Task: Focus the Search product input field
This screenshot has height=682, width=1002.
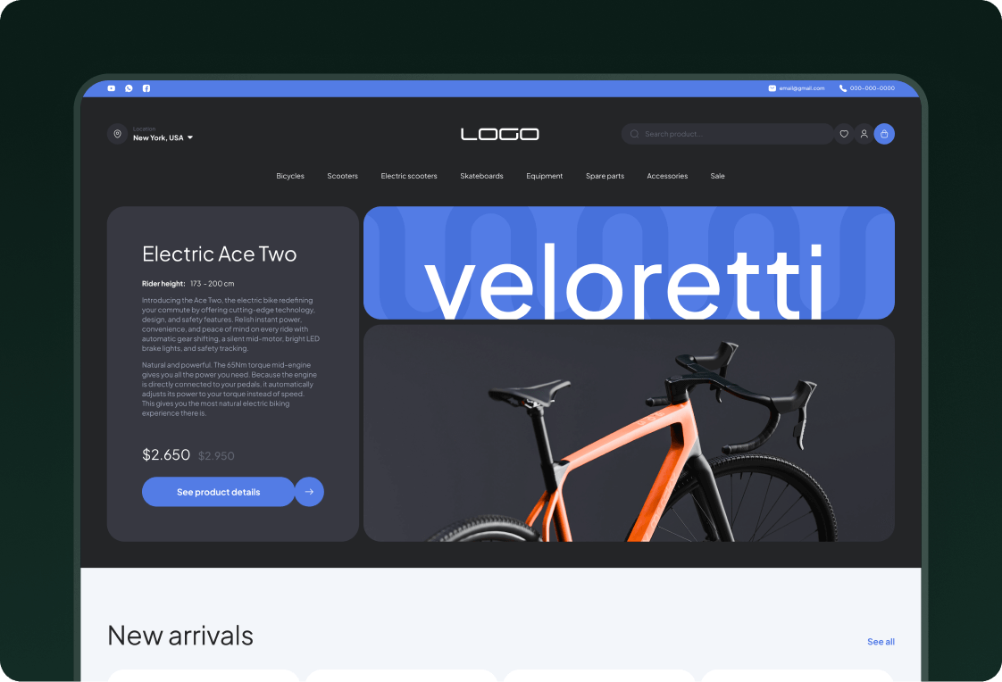Action: click(727, 134)
